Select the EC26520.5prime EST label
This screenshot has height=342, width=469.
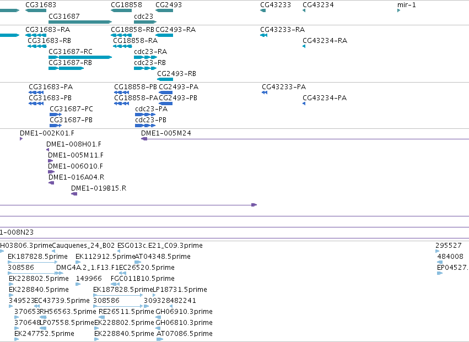(147, 268)
